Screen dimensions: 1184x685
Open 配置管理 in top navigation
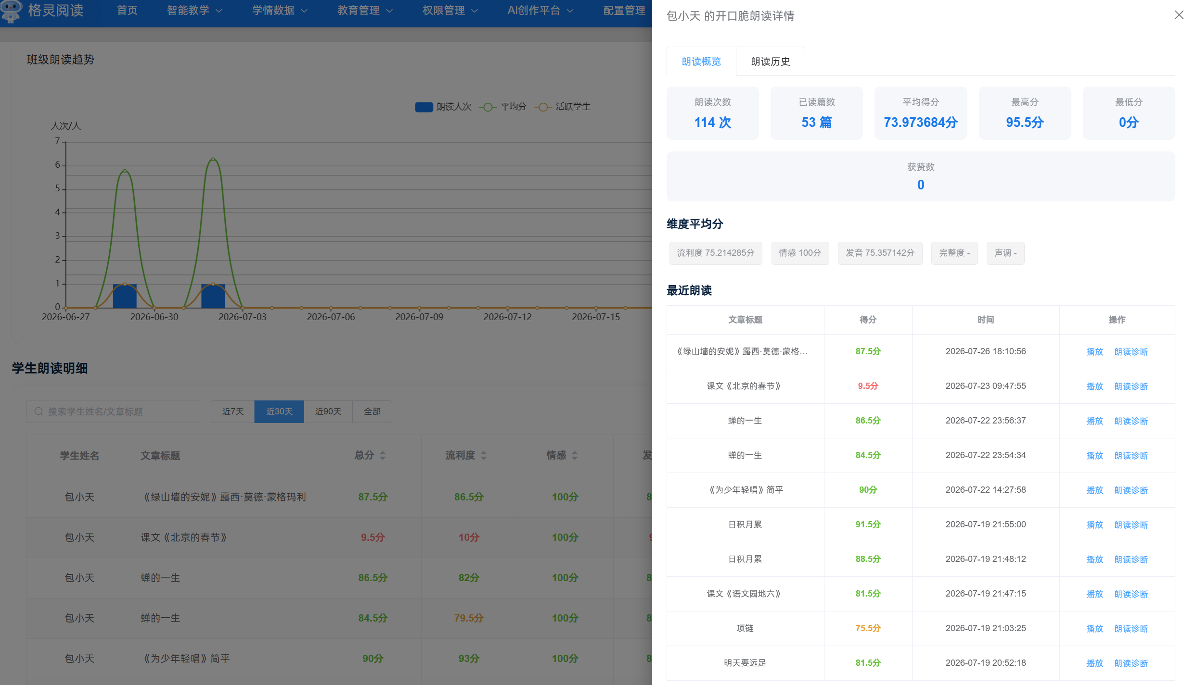(x=624, y=11)
